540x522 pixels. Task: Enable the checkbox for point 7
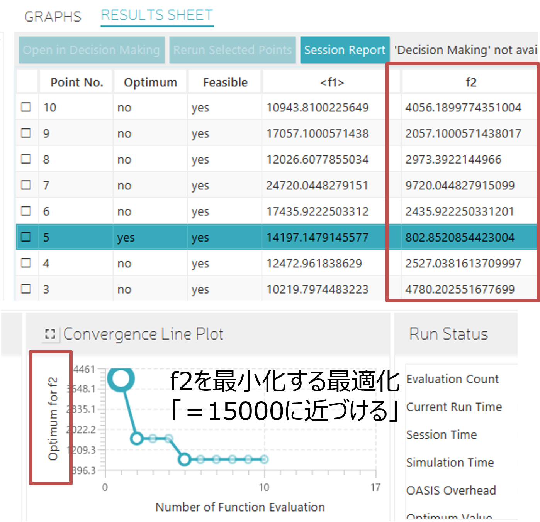pos(26,185)
